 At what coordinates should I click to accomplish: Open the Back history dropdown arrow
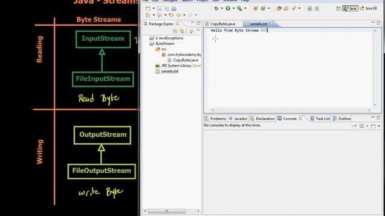[184, 15]
